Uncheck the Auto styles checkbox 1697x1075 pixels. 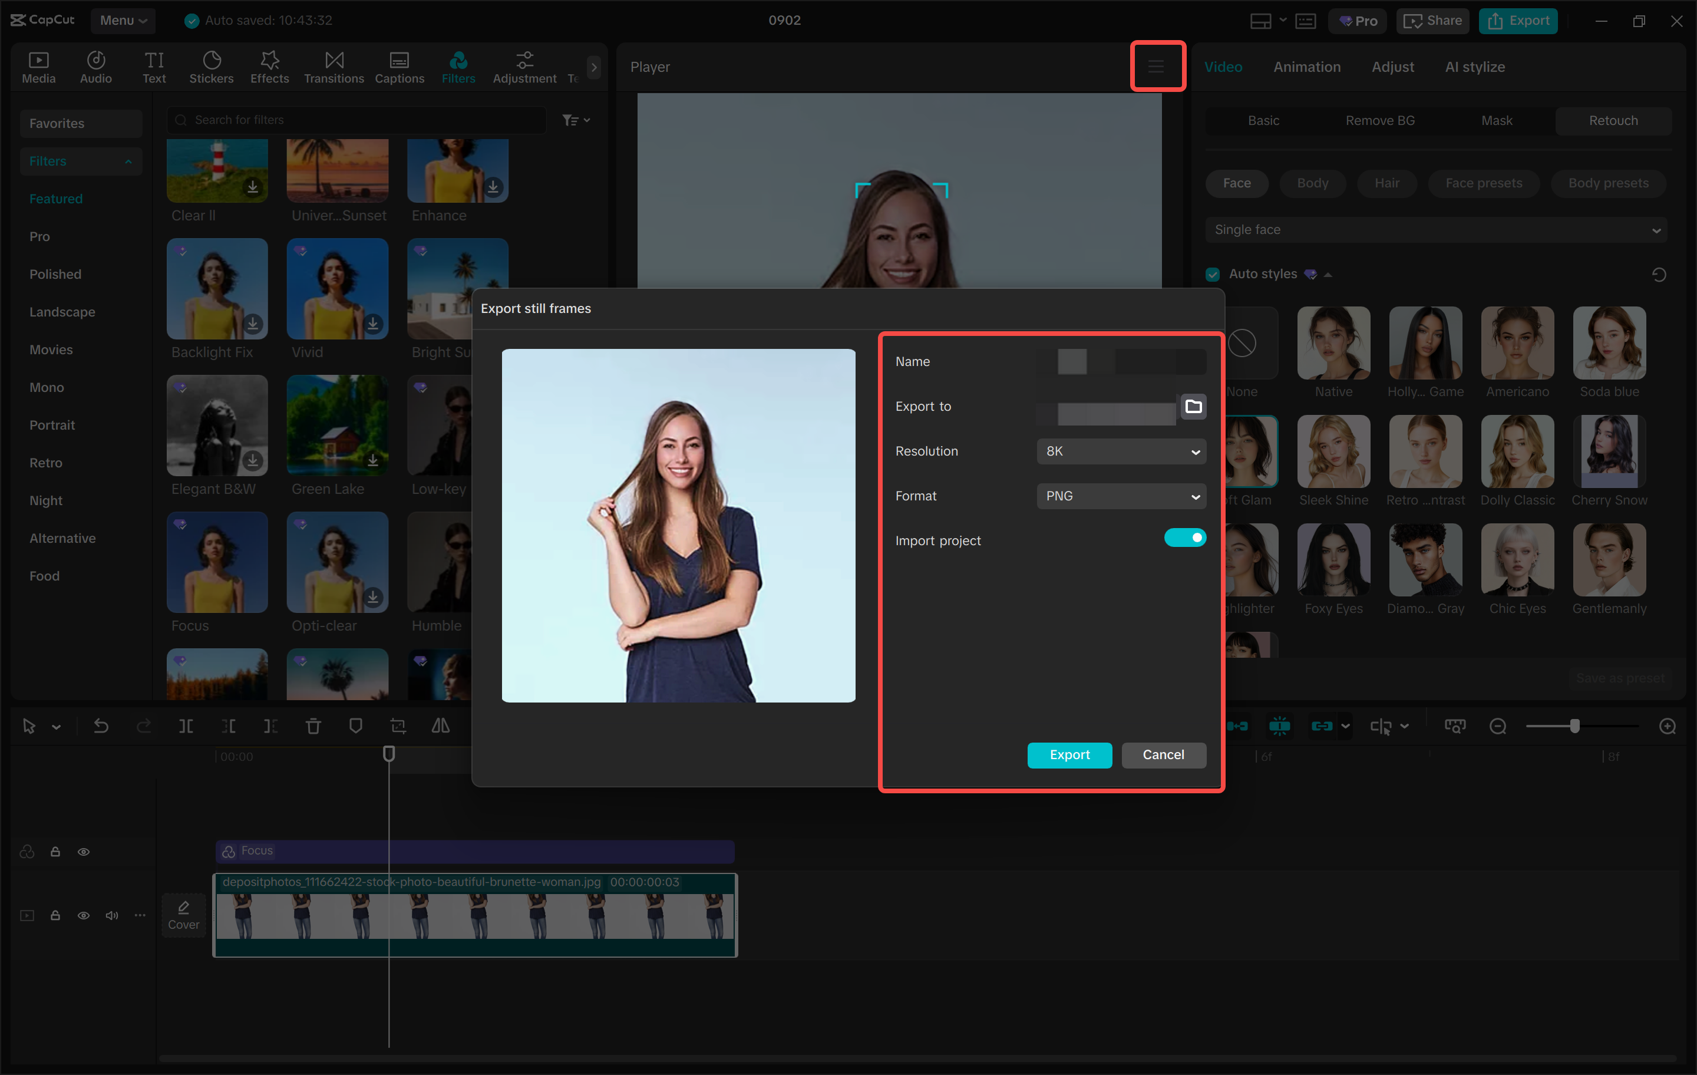1212,274
